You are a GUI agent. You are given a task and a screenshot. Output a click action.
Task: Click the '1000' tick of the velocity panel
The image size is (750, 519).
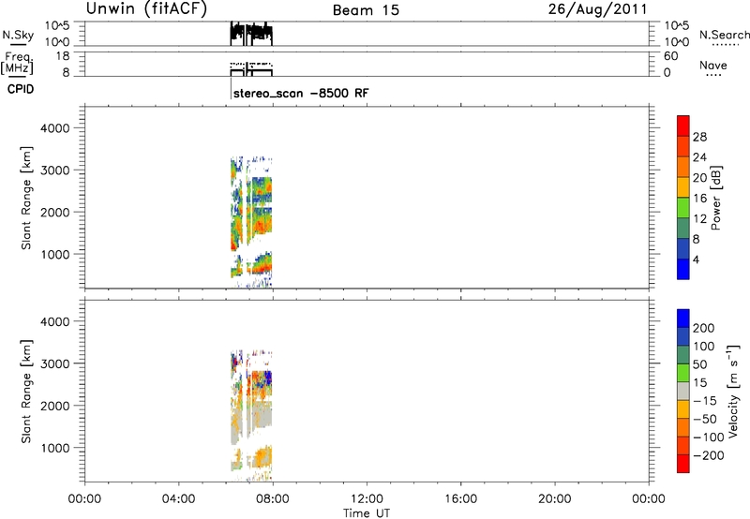tap(54, 448)
